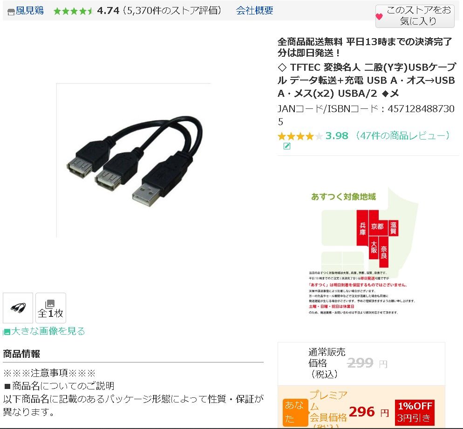The height and width of the screenshot is (429, 463).
Task: Click the product title TFTEC 変換名人
Action: pyautogui.click(x=367, y=80)
